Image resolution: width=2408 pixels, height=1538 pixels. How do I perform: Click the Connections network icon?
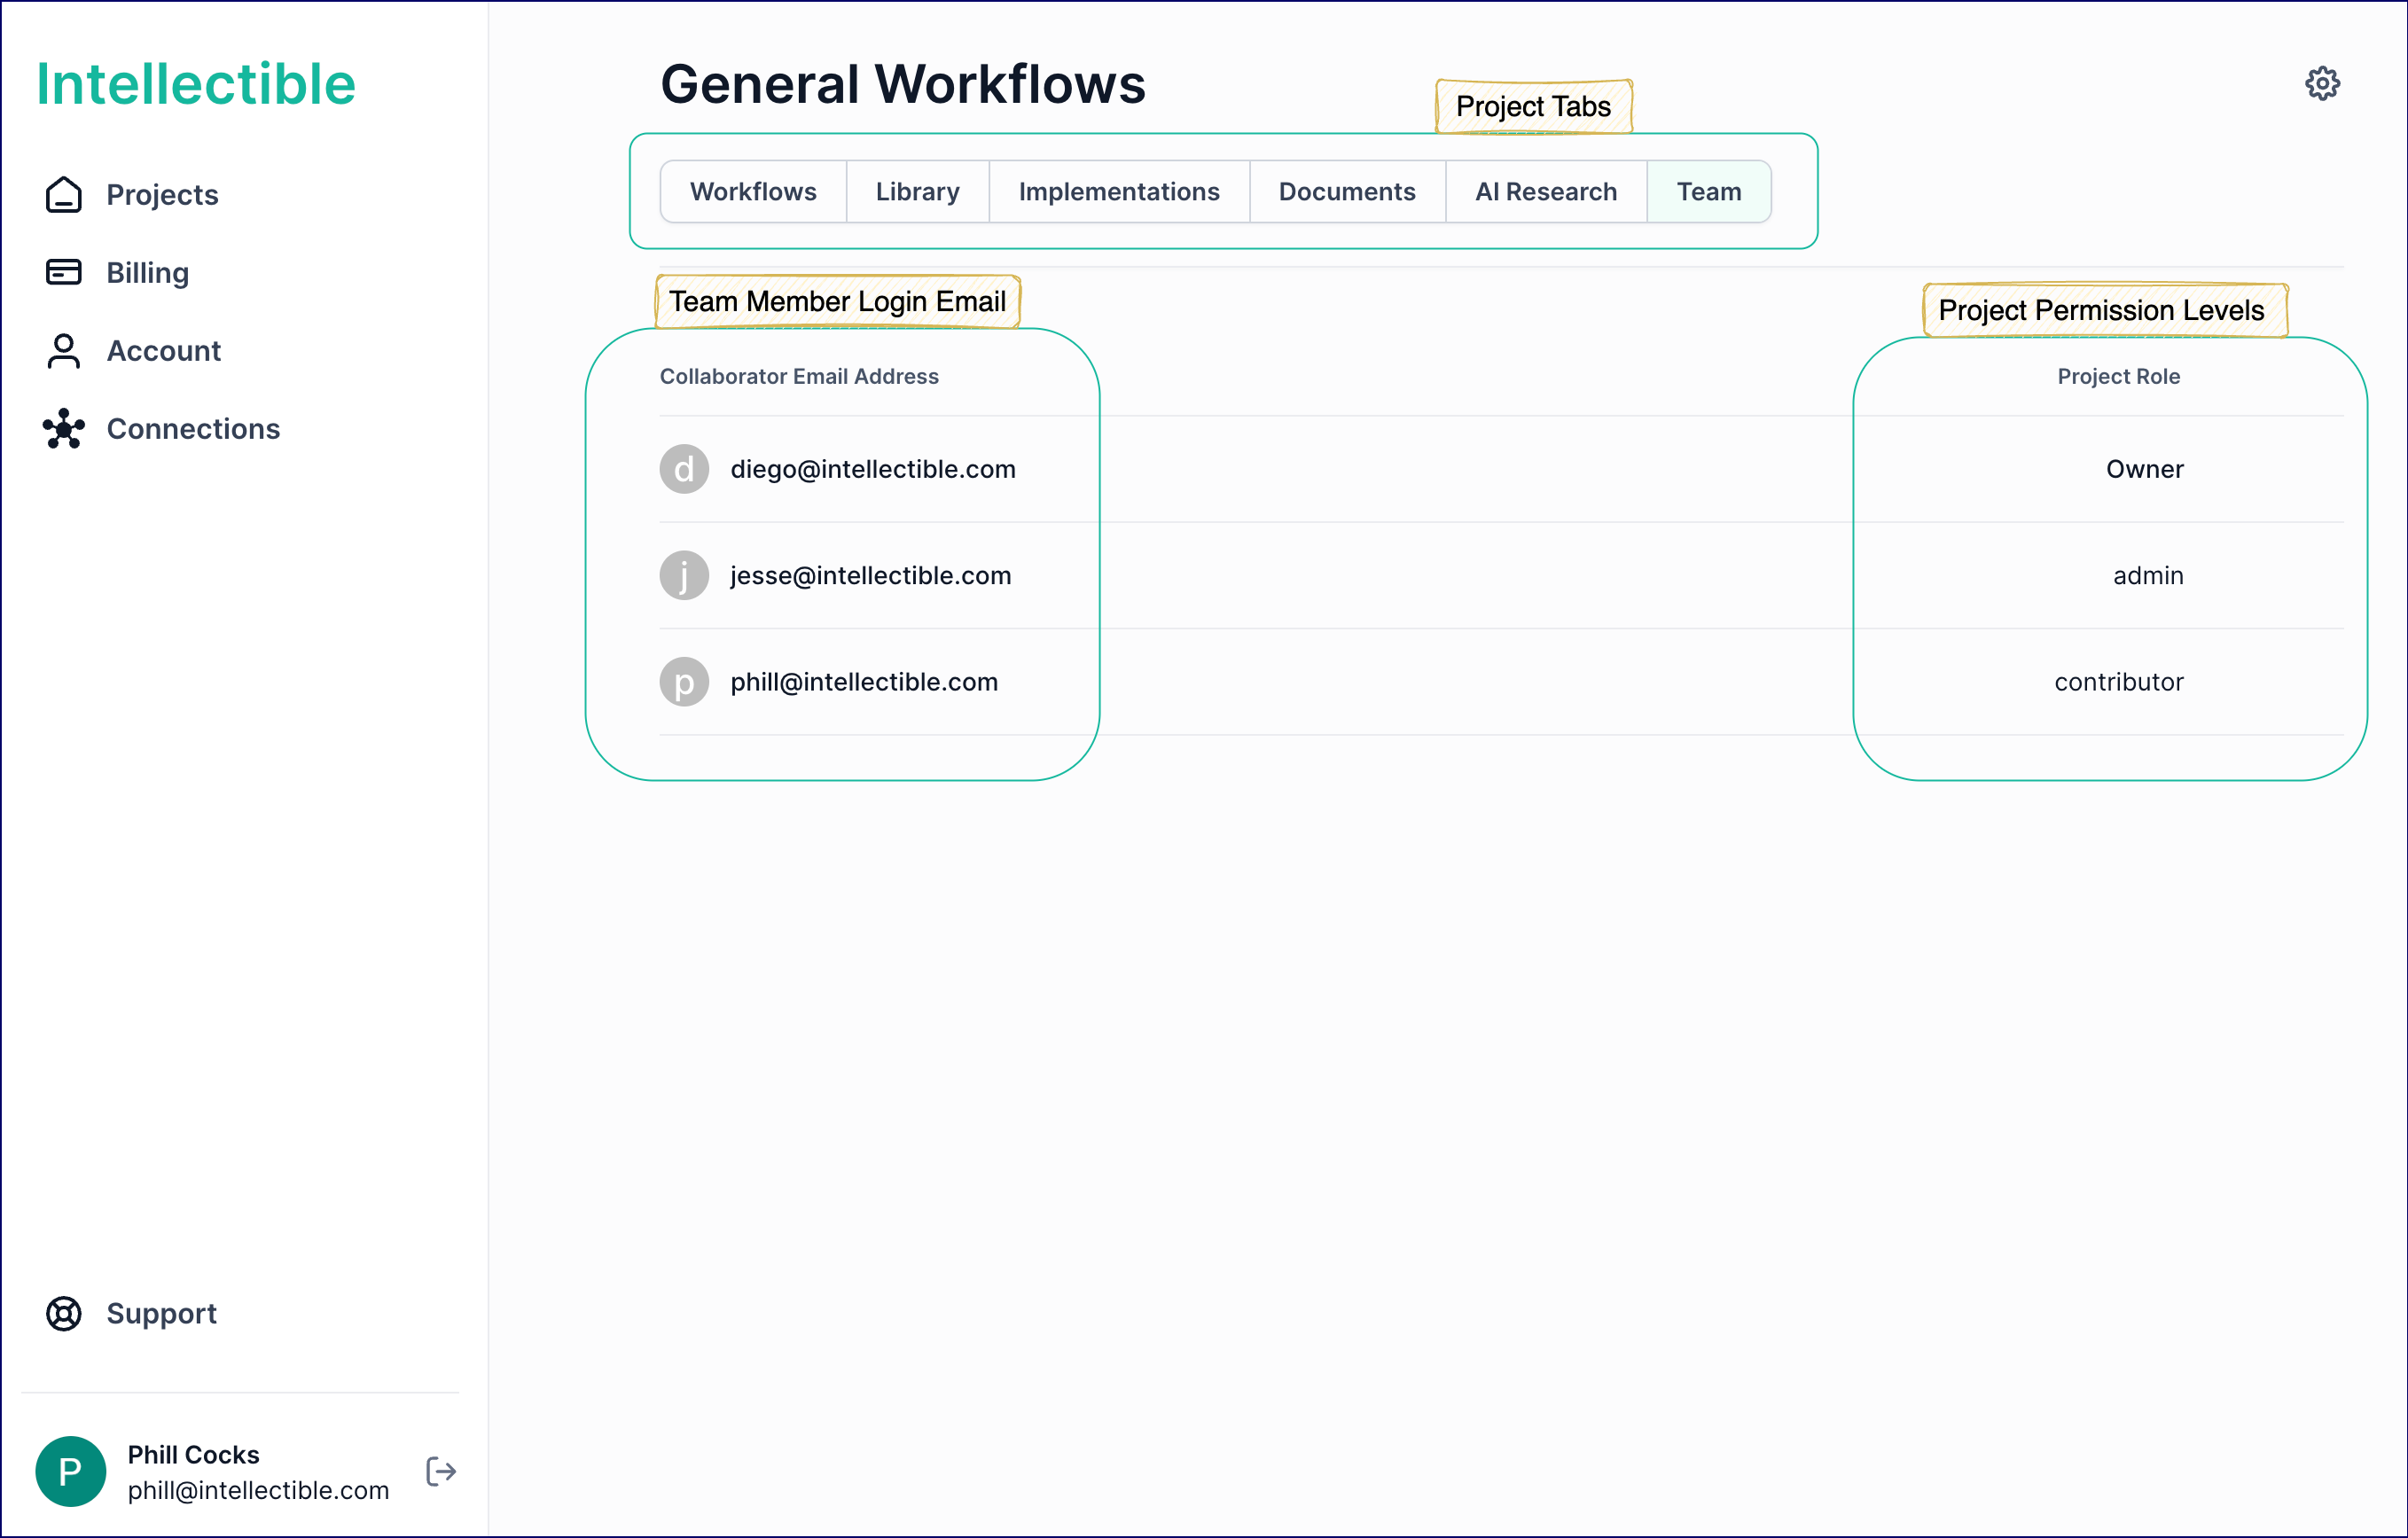coord(64,429)
